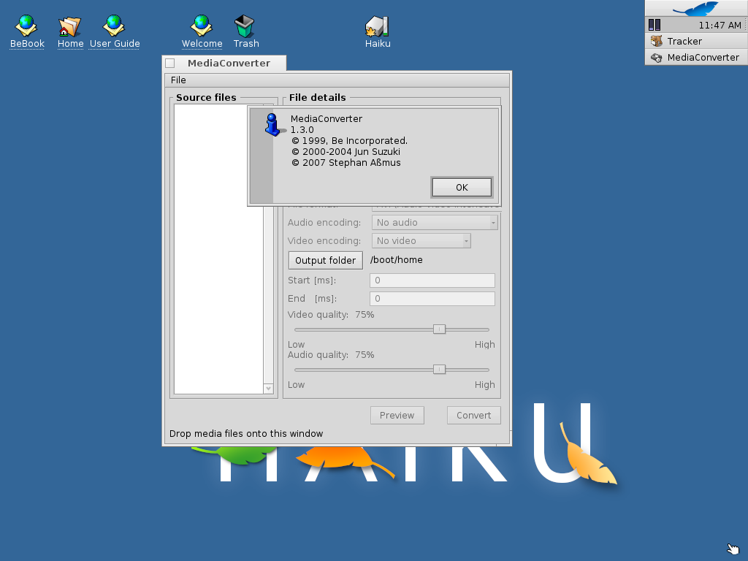Viewport: 748px width, 561px height.
Task: Click the Video quality 75% label
Action: tap(331, 315)
